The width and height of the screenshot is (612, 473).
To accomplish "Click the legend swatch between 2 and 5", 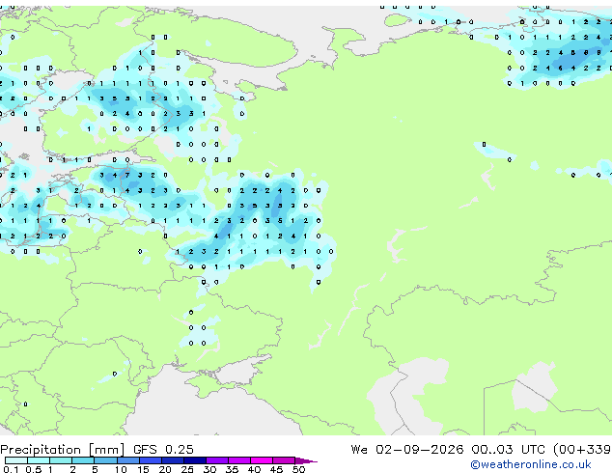I will pyautogui.click(x=83, y=460).
